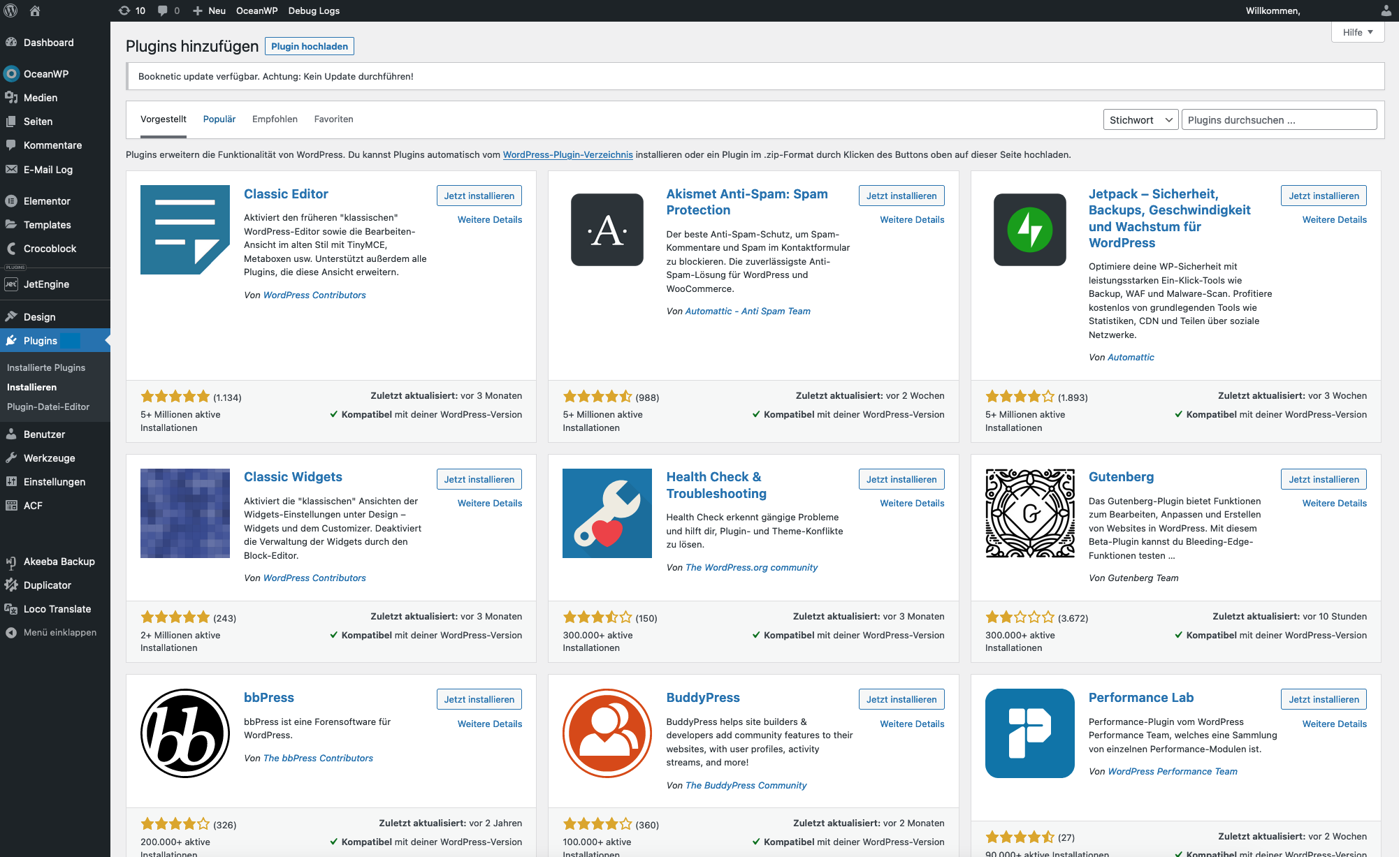Click Dashboard gauge icon in sidebar
The height and width of the screenshot is (857, 1399).
pos(11,43)
